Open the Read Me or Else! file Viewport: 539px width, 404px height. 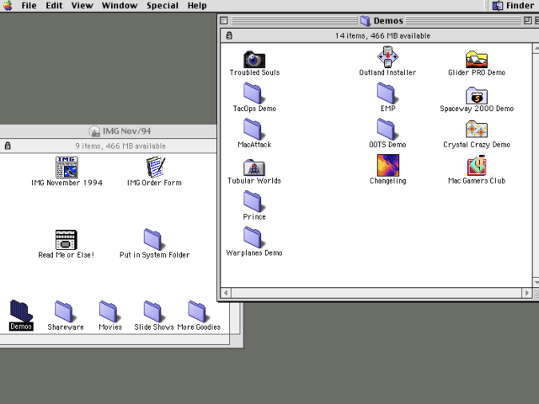click(x=66, y=239)
